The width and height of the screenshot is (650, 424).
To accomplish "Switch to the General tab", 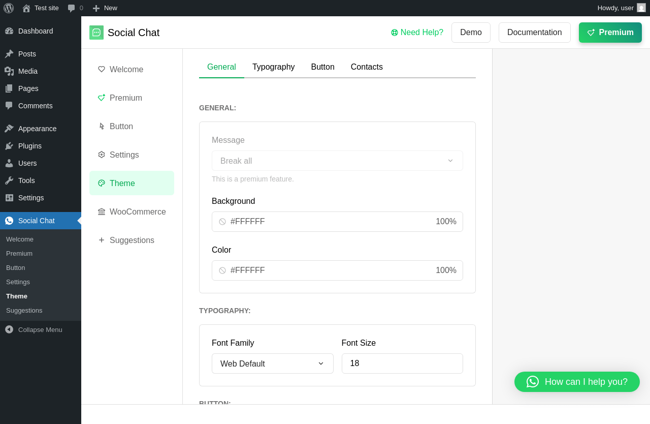I will coord(221,67).
